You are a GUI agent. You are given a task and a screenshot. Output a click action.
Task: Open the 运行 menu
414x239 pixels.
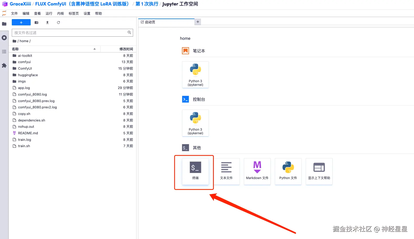49,14
